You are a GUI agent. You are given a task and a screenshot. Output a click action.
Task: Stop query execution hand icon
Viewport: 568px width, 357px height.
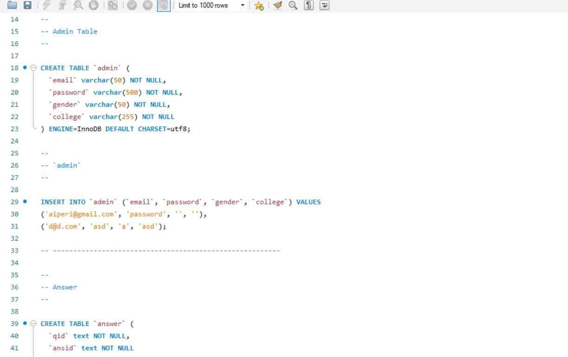pyautogui.click(x=93, y=6)
